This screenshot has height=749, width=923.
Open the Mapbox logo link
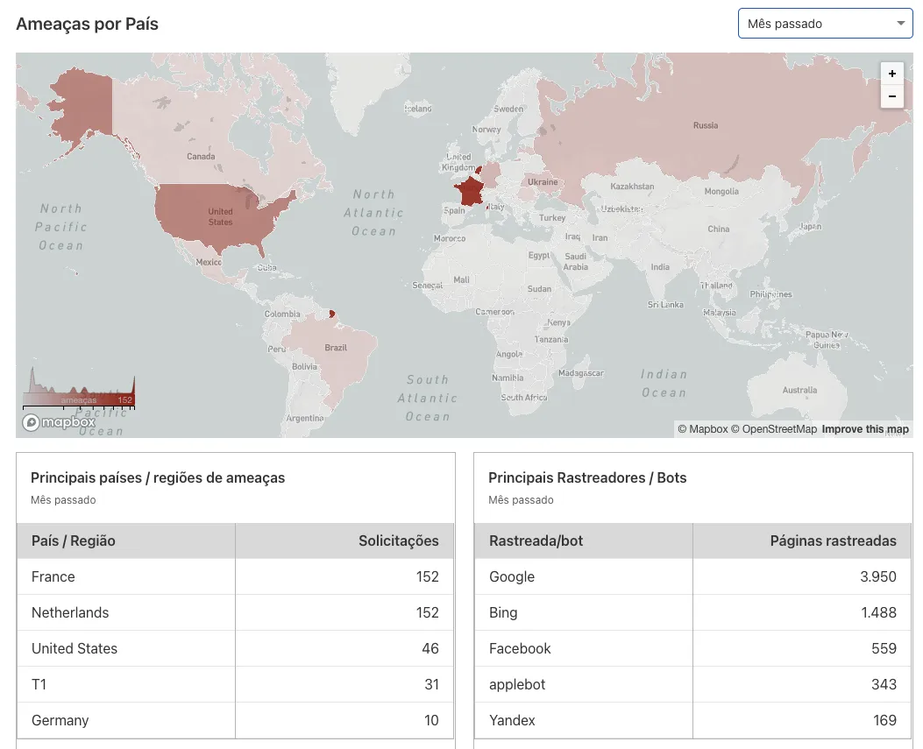click(x=58, y=422)
